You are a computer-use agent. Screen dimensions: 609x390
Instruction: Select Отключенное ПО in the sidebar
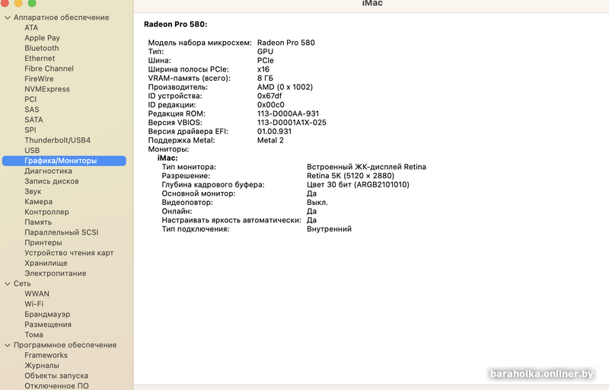(56, 385)
